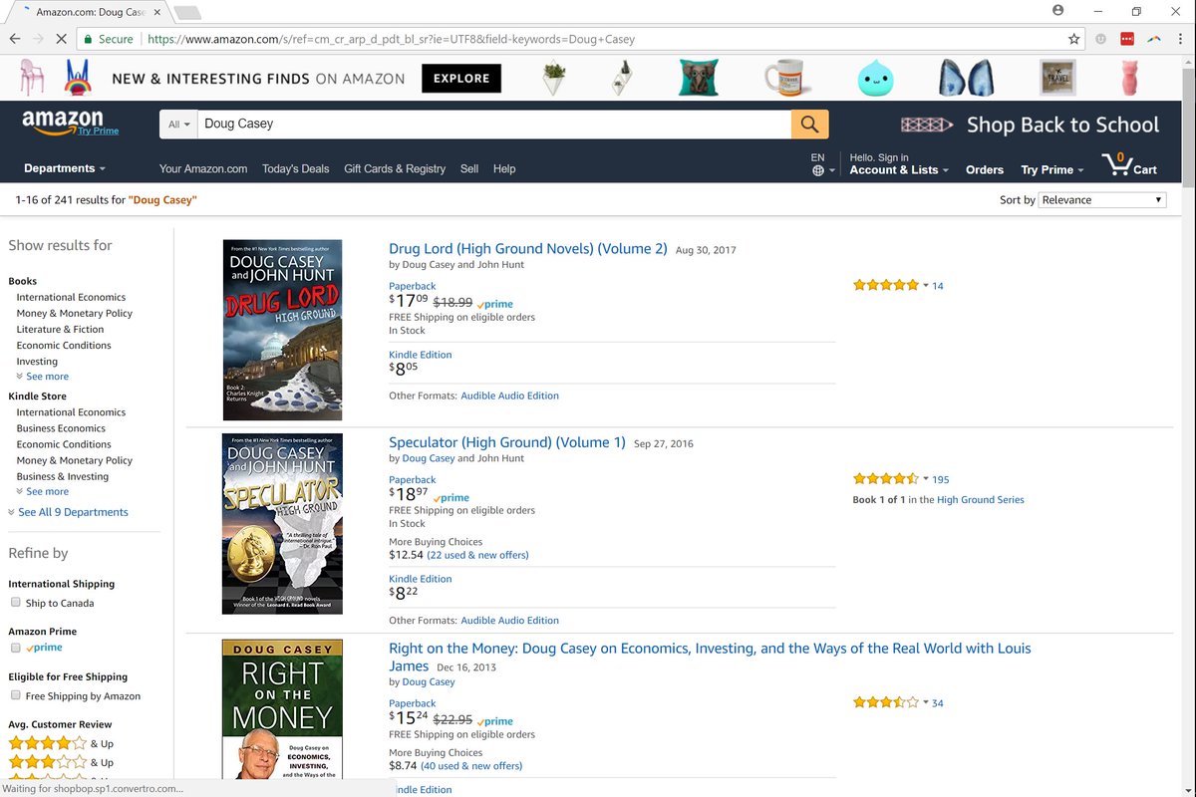
Task: Click the star rating for Speculator
Action: [x=885, y=479]
